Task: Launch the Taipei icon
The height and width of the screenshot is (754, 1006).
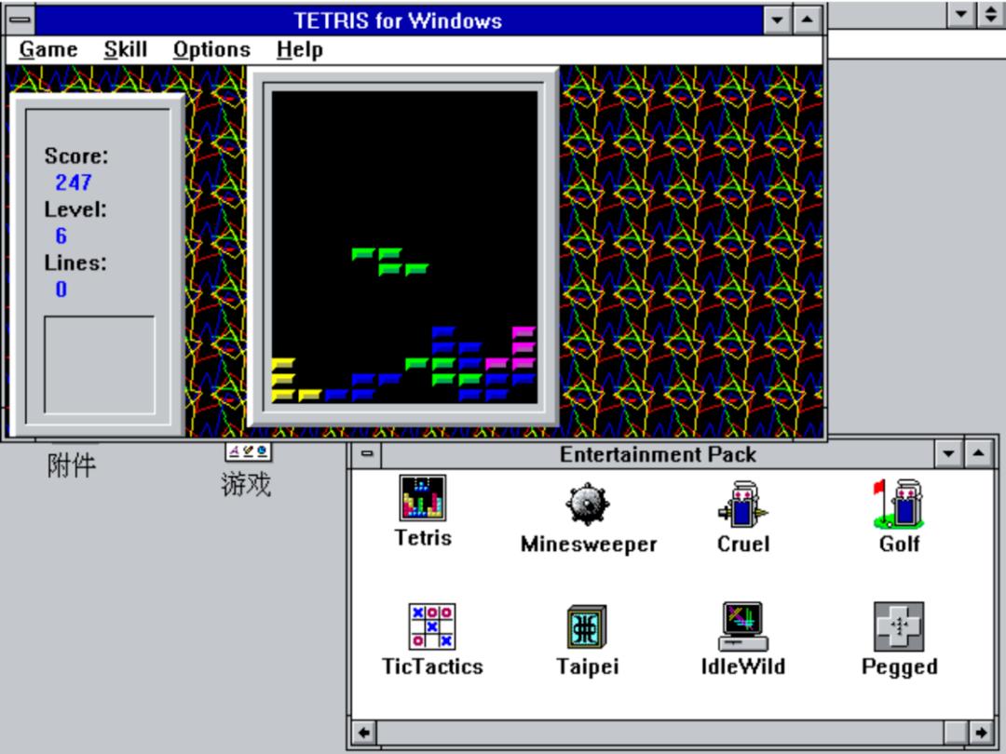Action: 587,626
